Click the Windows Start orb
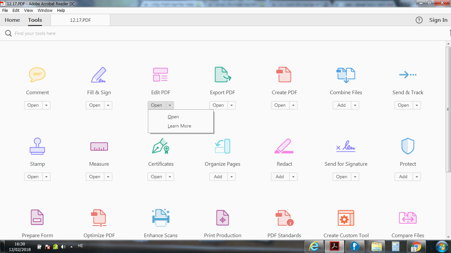 pos(442,246)
